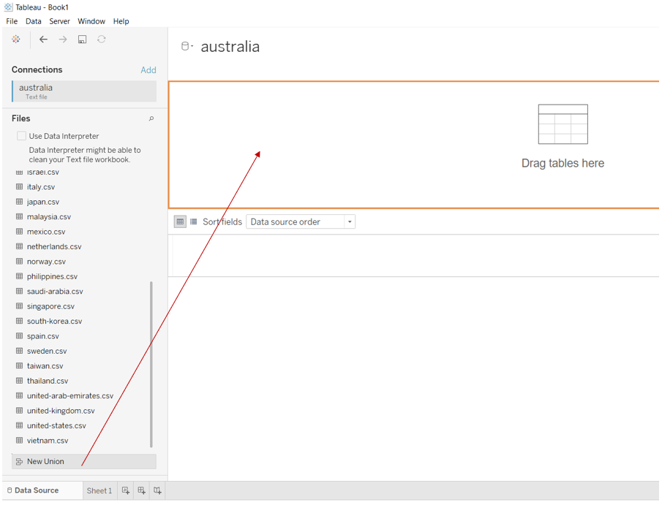Click the New Union option
The width and height of the screenshot is (662, 505).
(45, 461)
